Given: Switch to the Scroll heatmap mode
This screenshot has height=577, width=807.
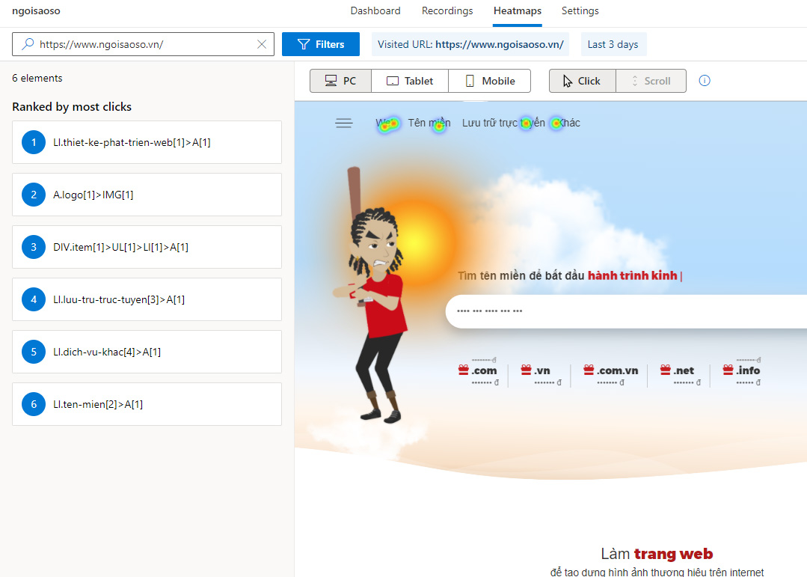Looking at the screenshot, I should (x=651, y=80).
